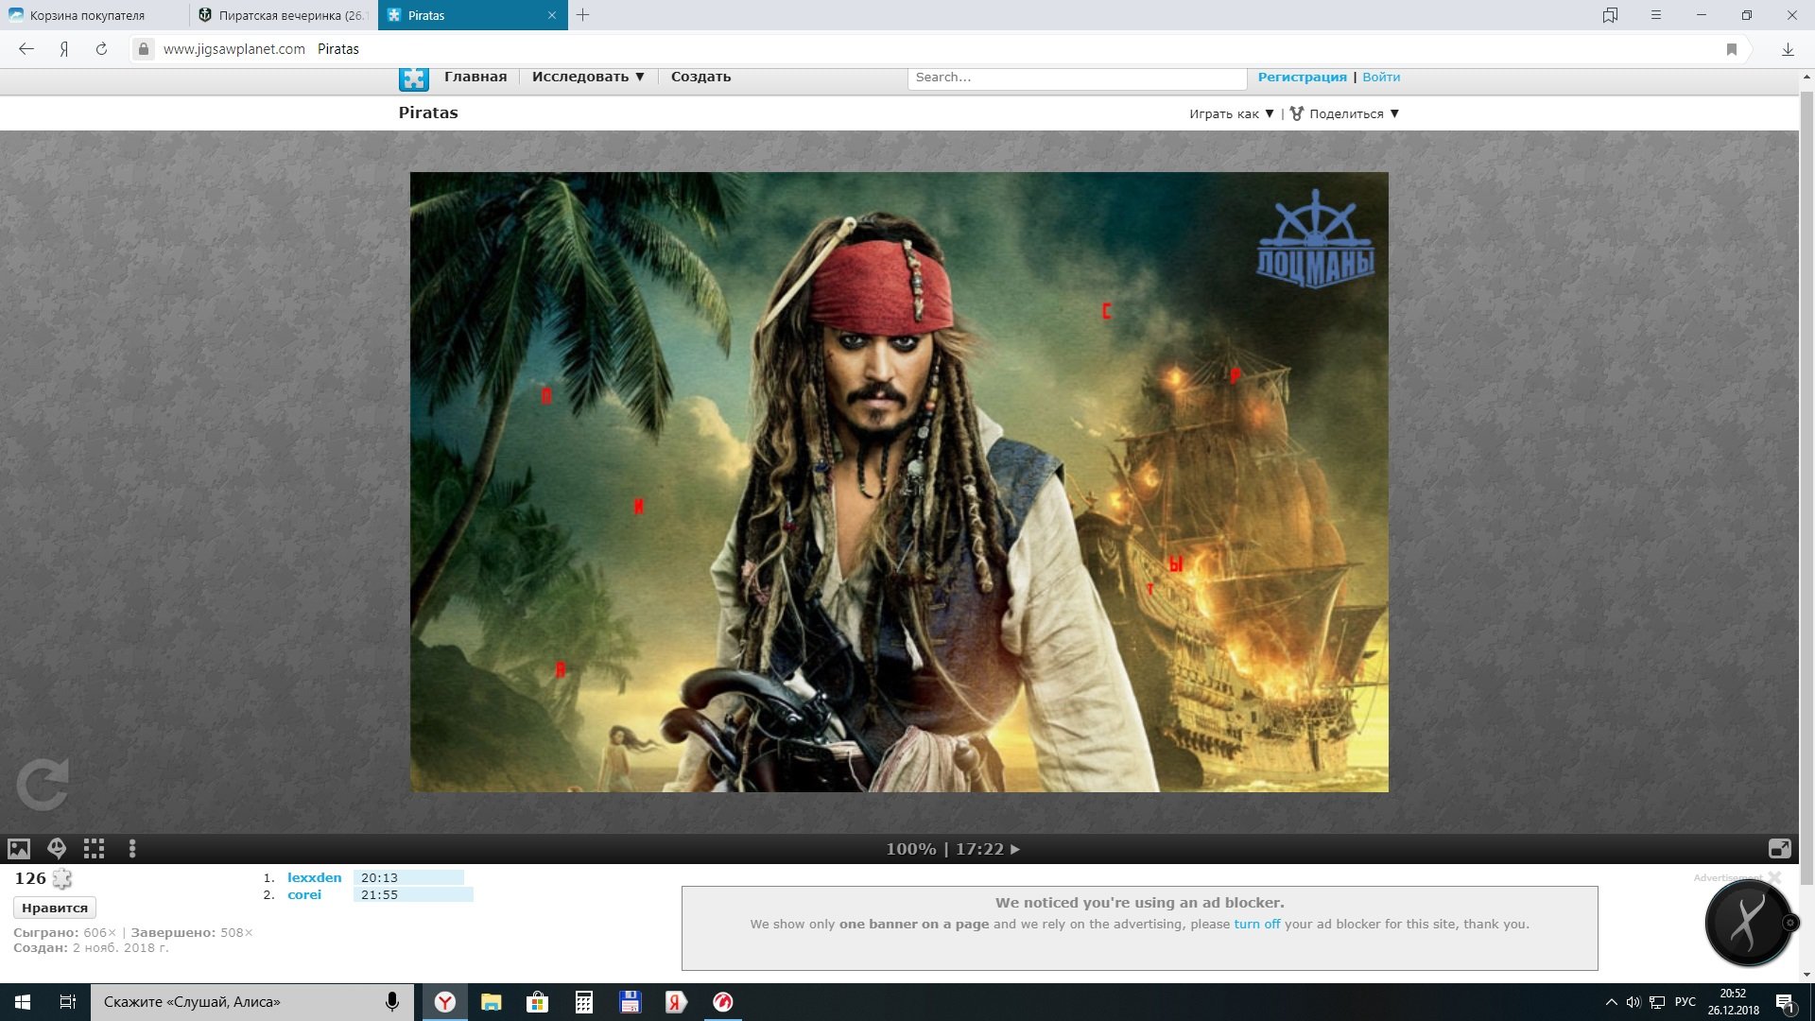Image resolution: width=1815 pixels, height=1021 pixels.
Task: Expand the Поделиться share dropdown
Action: (1345, 114)
